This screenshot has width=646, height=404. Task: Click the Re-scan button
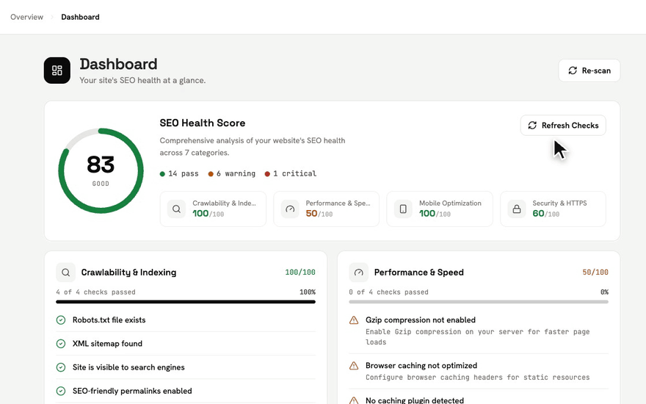tap(589, 71)
